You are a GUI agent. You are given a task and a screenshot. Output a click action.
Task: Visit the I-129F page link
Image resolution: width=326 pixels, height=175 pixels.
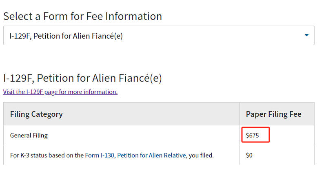tap(60, 92)
